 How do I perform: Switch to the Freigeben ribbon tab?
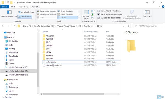point(23,7)
